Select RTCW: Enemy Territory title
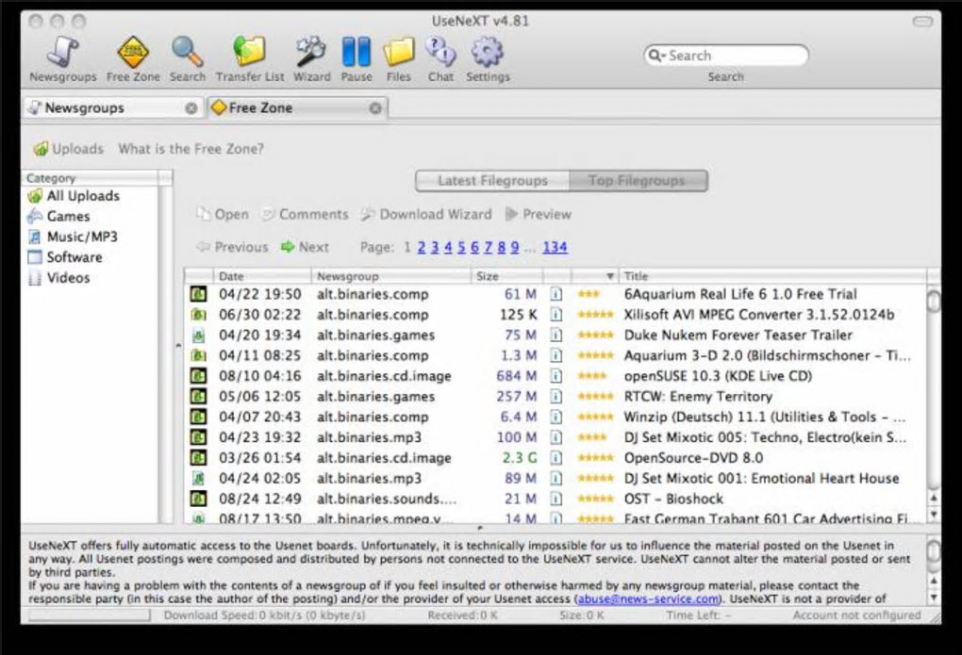This screenshot has width=962, height=655. 698,397
